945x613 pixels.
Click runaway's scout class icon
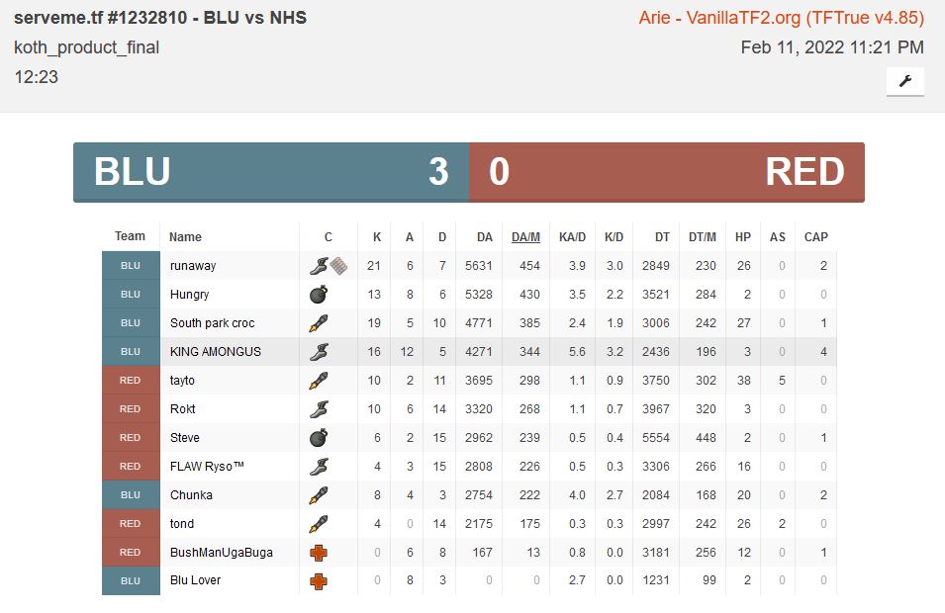pyautogui.click(x=319, y=266)
